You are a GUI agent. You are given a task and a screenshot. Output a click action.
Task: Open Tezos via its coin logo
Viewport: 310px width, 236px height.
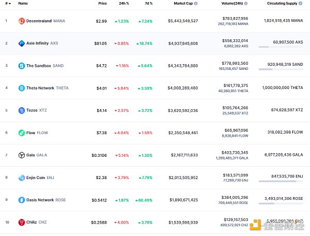pyautogui.click(x=21, y=110)
